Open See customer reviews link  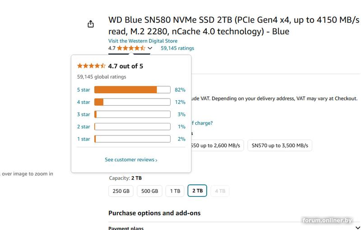(131, 160)
